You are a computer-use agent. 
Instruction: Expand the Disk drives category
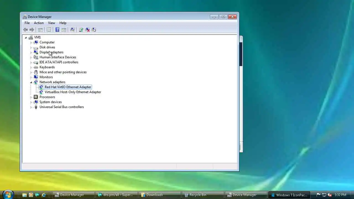[31, 47]
